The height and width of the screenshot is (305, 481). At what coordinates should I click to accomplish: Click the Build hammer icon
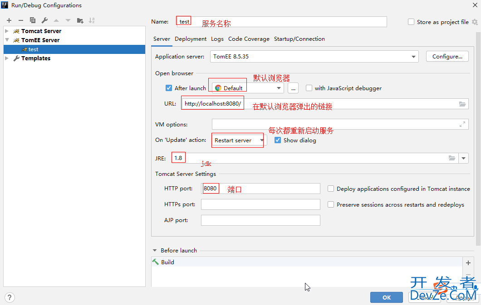pyautogui.click(x=156, y=262)
